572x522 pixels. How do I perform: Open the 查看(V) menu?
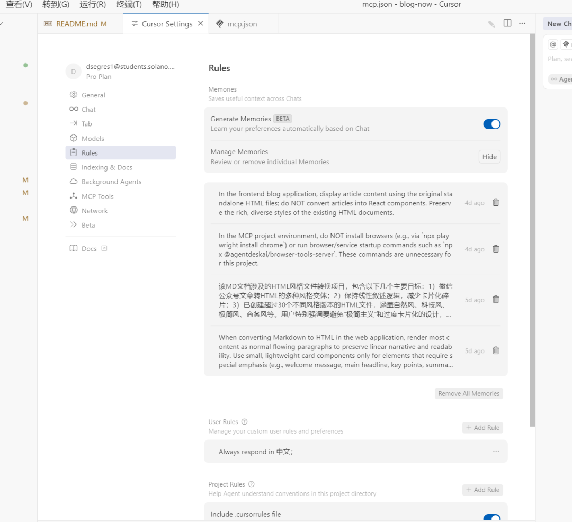click(x=19, y=4)
